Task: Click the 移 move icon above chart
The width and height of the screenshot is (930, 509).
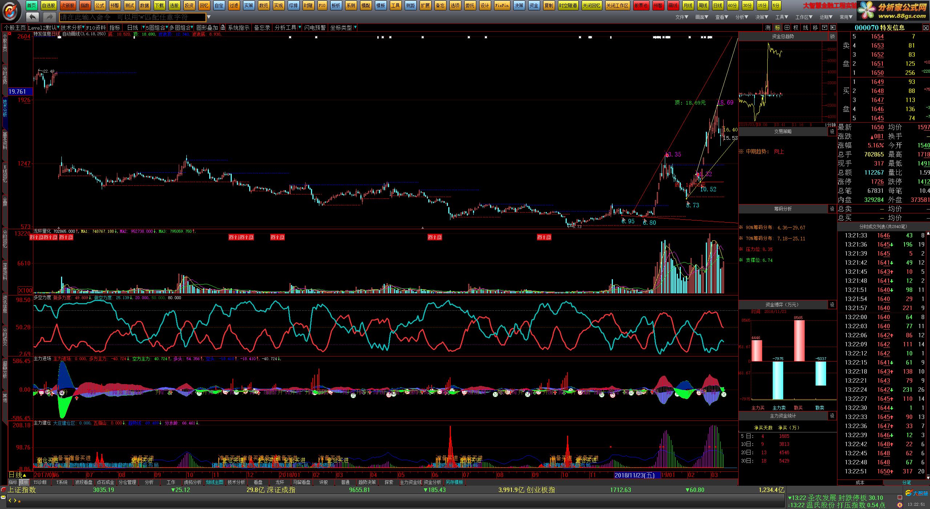Action: pos(815,28)
